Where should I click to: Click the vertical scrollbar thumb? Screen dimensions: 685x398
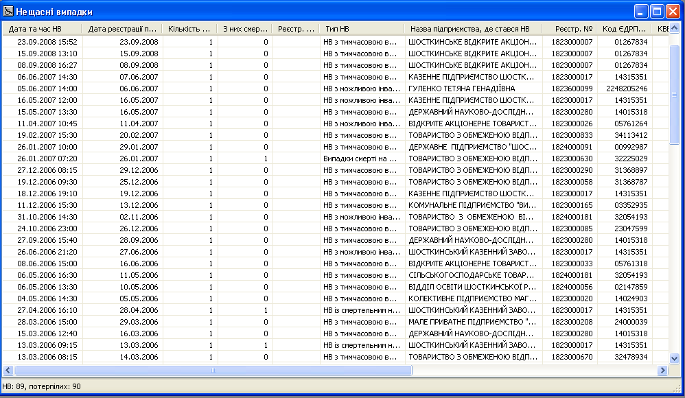click(x=674, y=95)
